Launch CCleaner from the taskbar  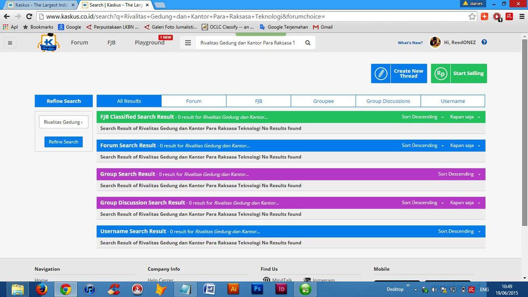click(x=113, y=289)
